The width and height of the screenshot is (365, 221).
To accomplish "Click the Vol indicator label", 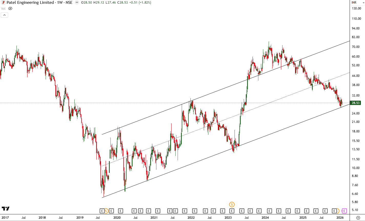I will tap(3, 8).
